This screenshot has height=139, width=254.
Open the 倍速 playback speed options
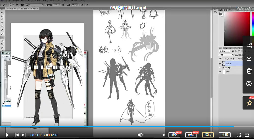191,135
